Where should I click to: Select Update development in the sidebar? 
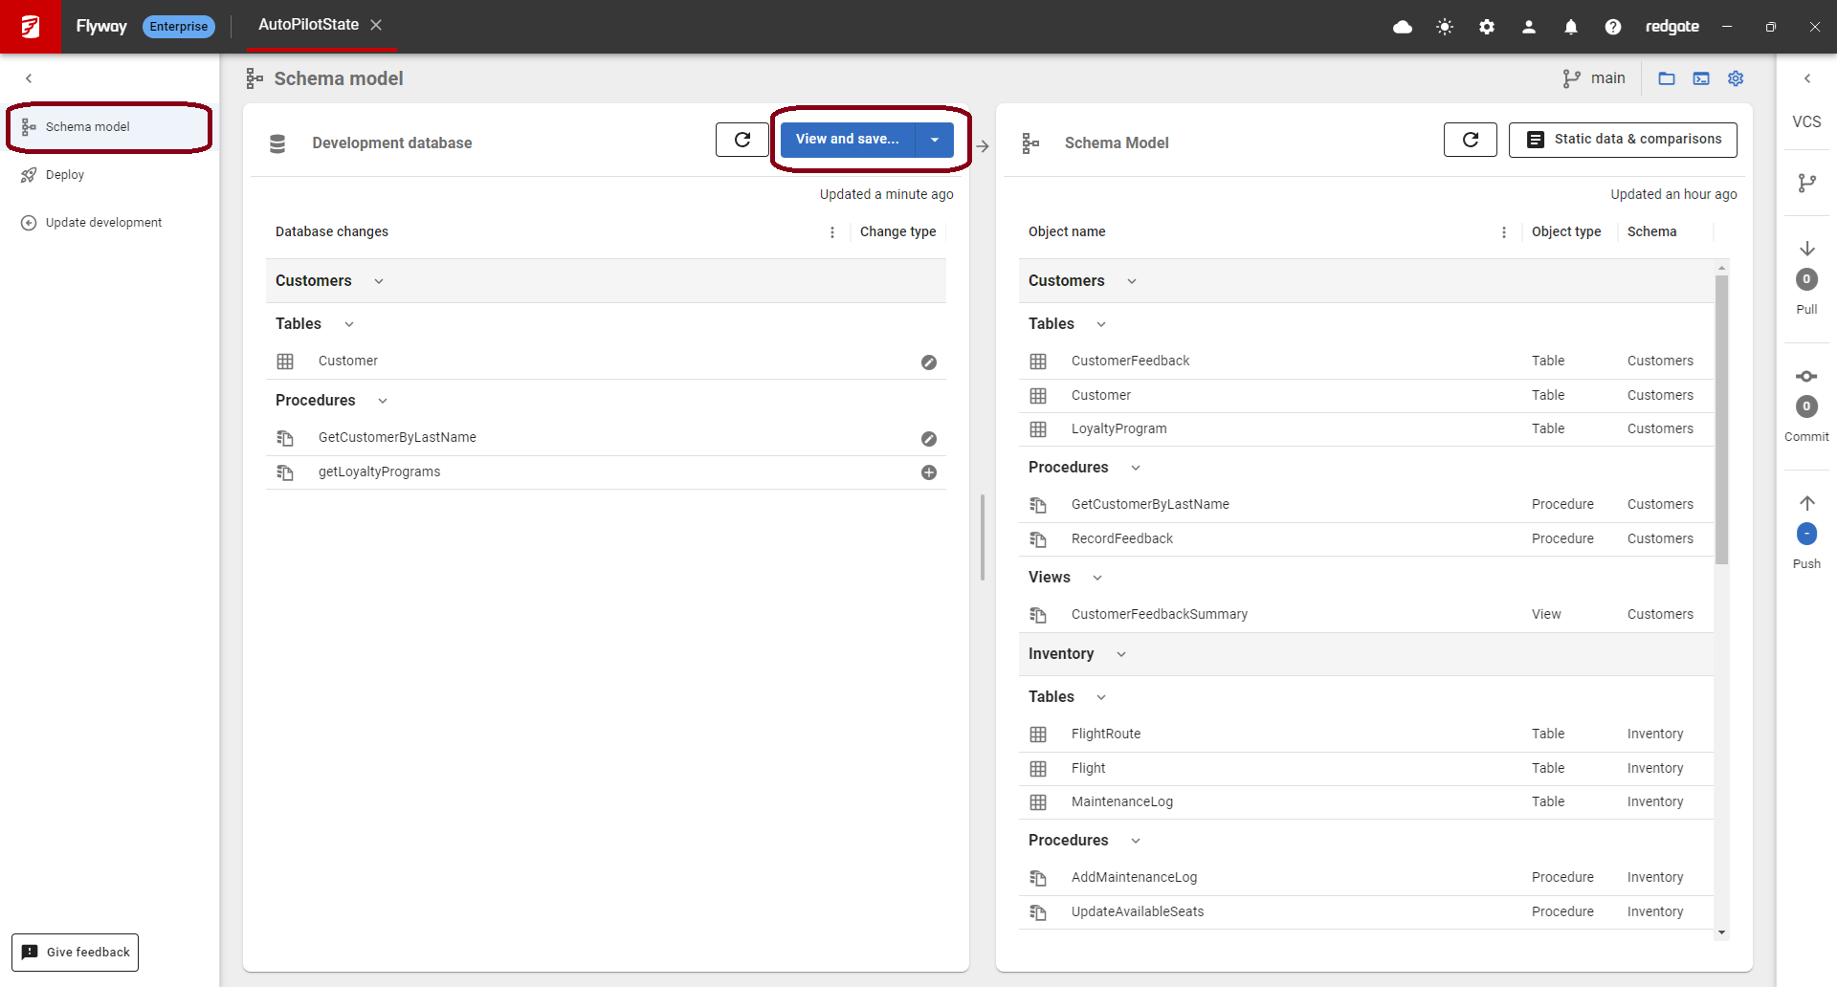click(103, 223)
